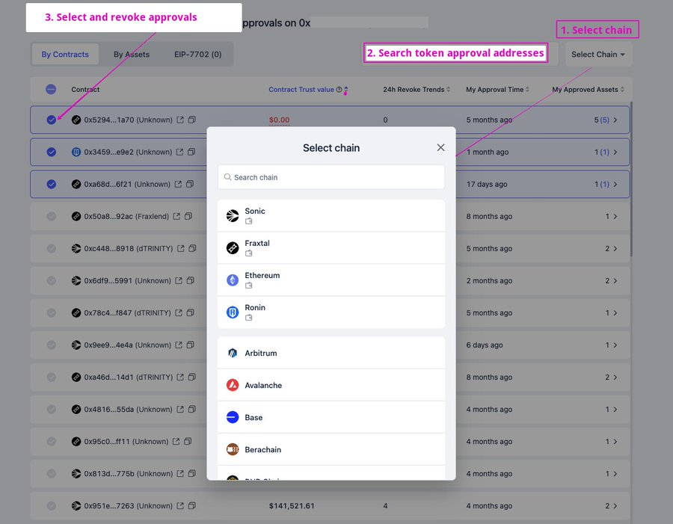This screenshot has height=524, width=673.
Task: Open external link for 0x50a8...92ac contract
Action: pyautogui.click(x=177, y=217)
